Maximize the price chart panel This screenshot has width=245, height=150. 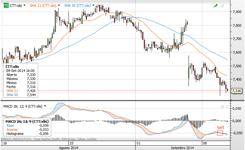(x=222, y=6)
